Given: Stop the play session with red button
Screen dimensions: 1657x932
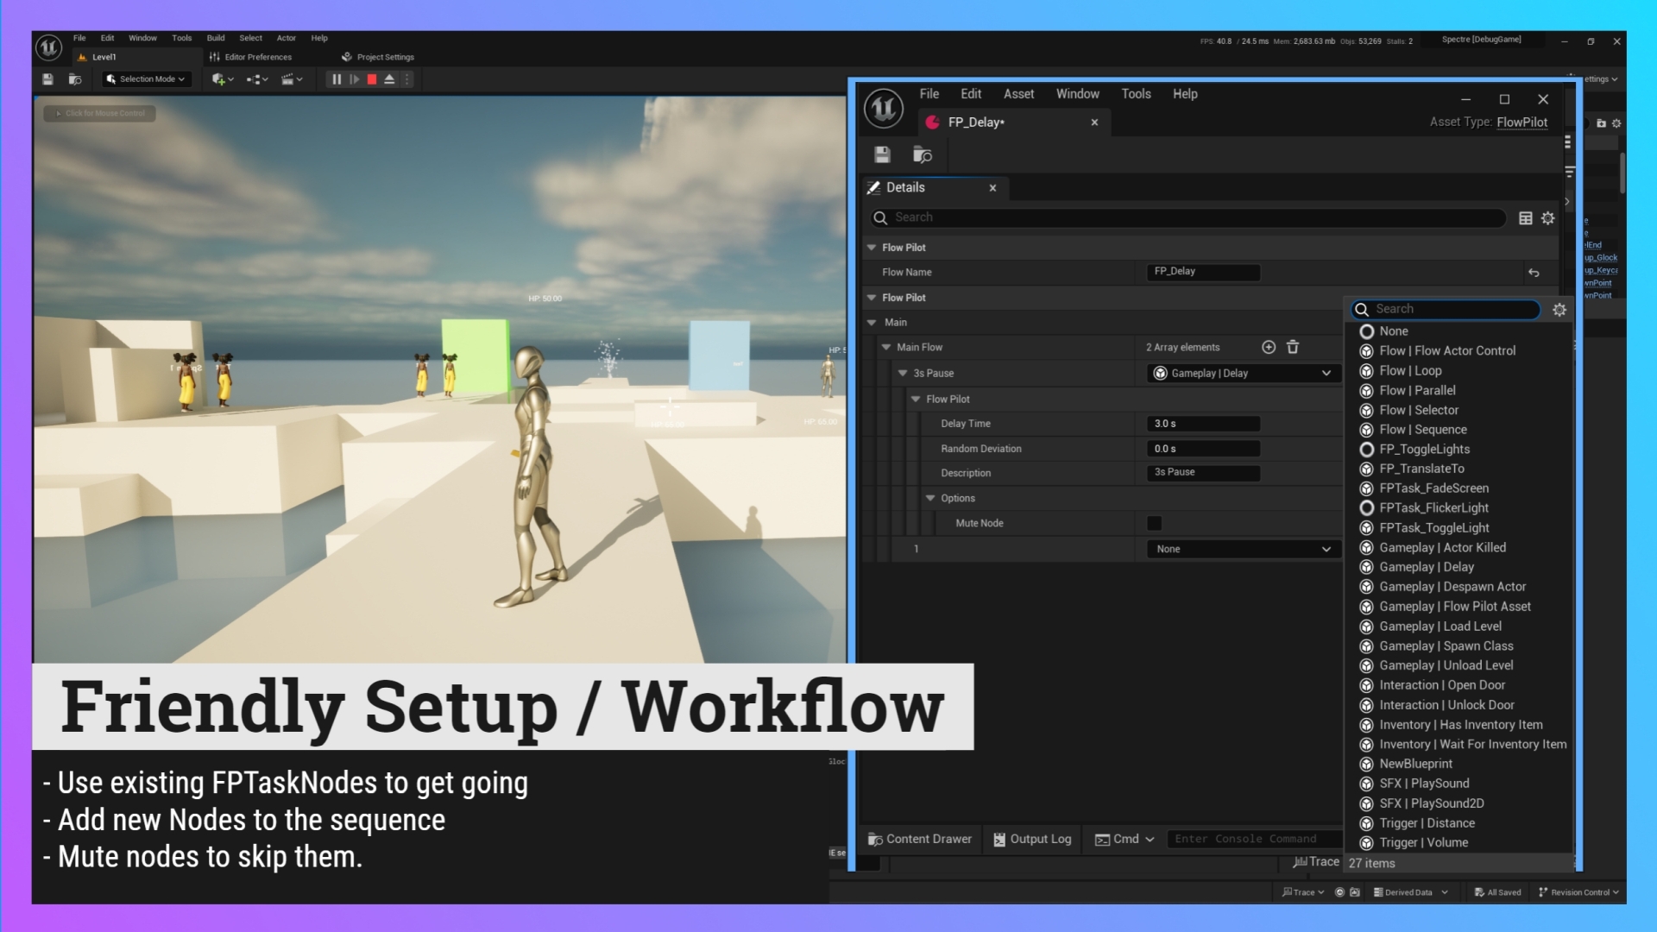Looking at the screenshot, I should click(x=372, y=79).
